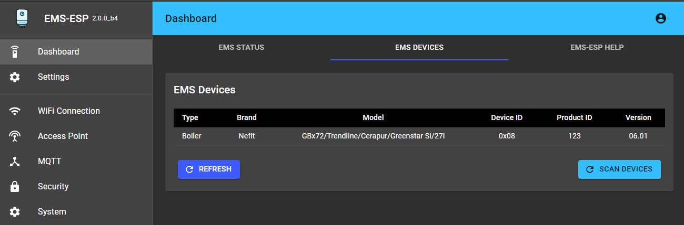Open the user account profile icon
684x225 pixels.
[661, 18]
